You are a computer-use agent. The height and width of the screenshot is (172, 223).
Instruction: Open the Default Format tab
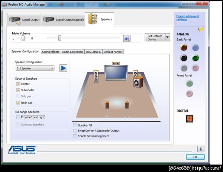113,52
